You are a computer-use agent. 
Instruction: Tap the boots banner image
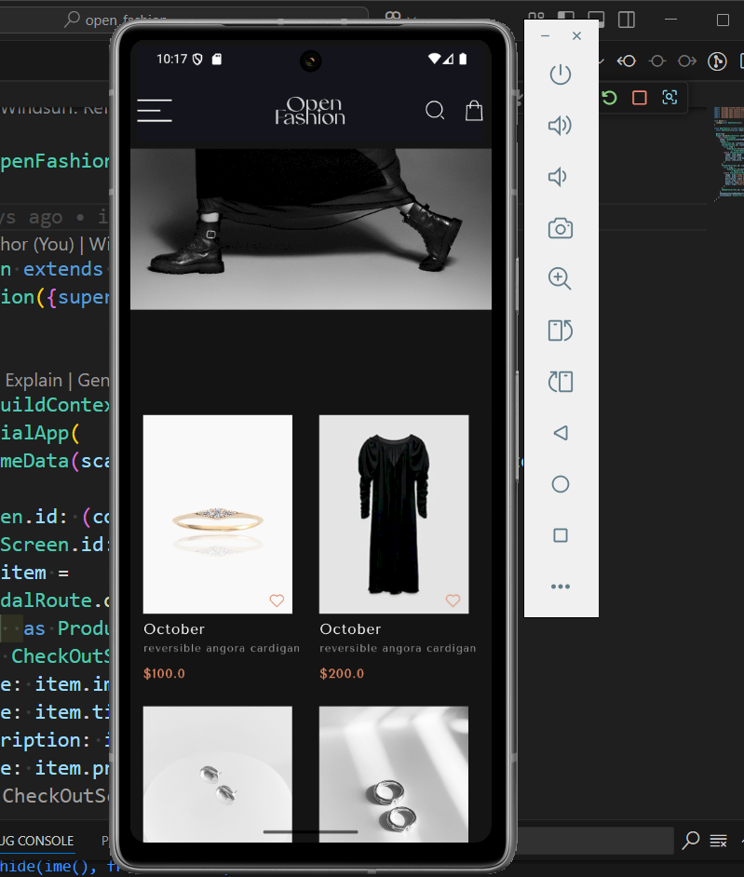311,229
